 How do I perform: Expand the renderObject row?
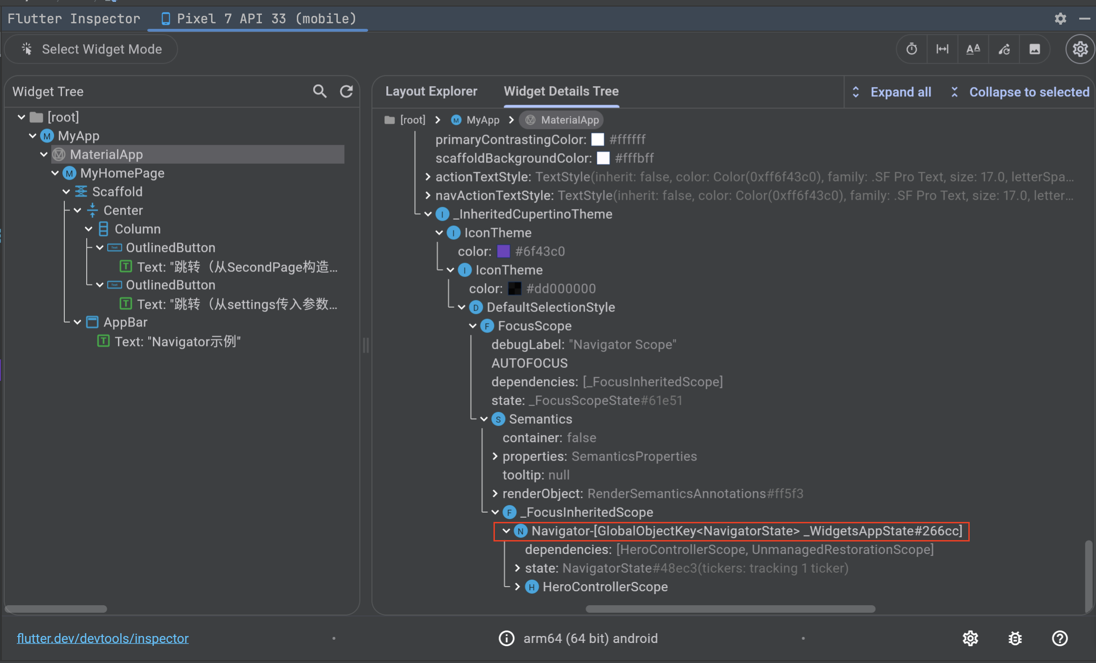[x=495, y=494]
